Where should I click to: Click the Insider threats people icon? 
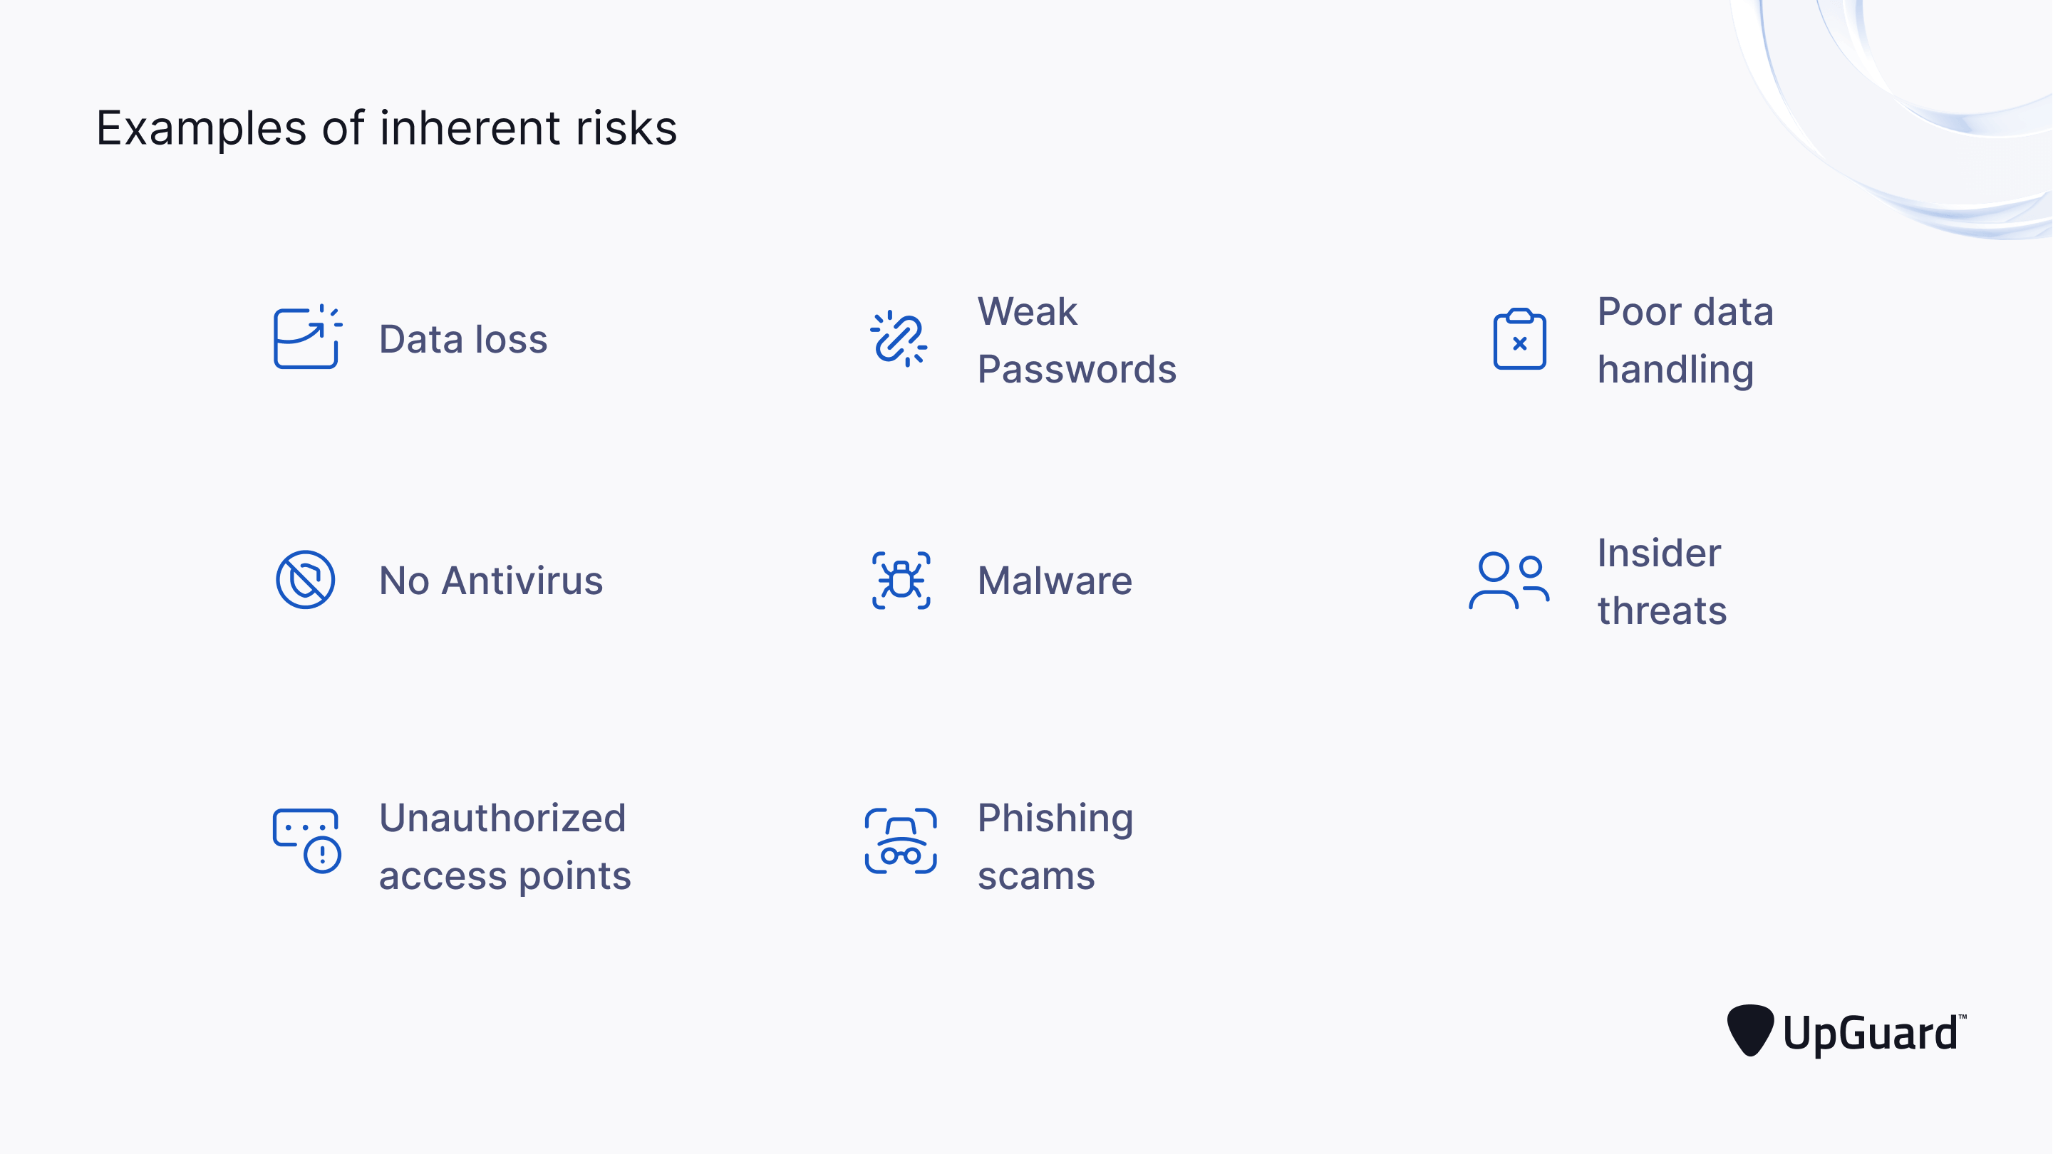(1509, 580)
